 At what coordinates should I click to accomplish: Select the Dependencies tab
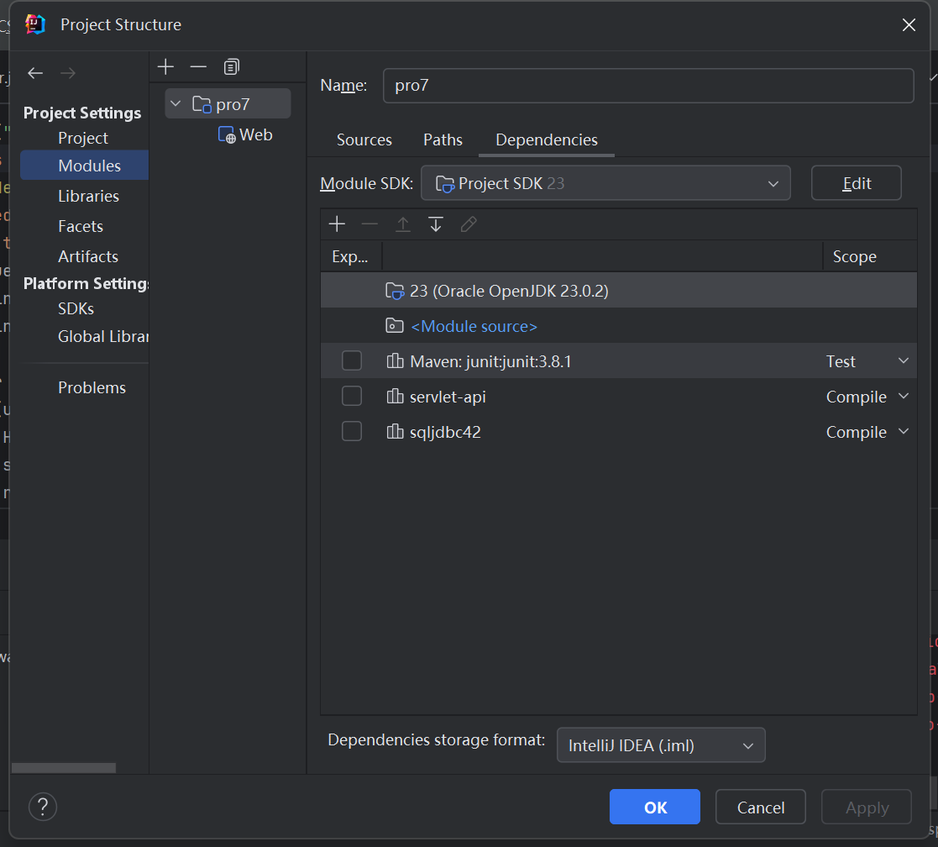(547, 140)
